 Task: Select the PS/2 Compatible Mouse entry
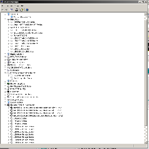pyautogui.click(x=23, y=78)
